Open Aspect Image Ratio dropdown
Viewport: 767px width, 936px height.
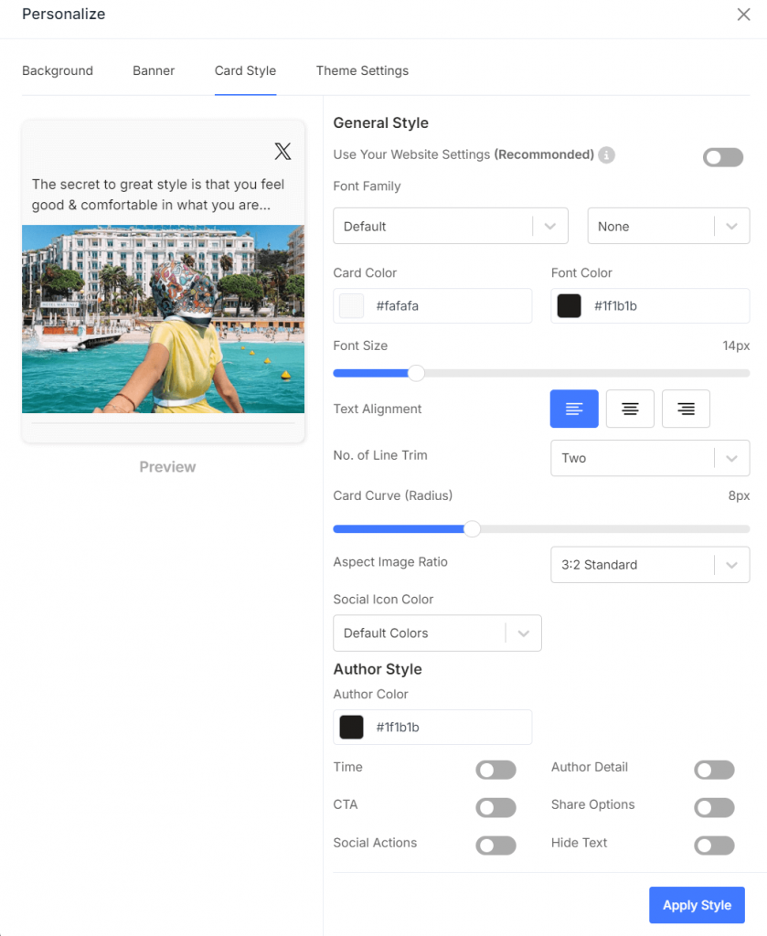[650, 565]
